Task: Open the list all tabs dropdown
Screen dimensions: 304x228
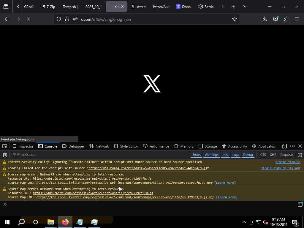Action: [x=245, y=7]
